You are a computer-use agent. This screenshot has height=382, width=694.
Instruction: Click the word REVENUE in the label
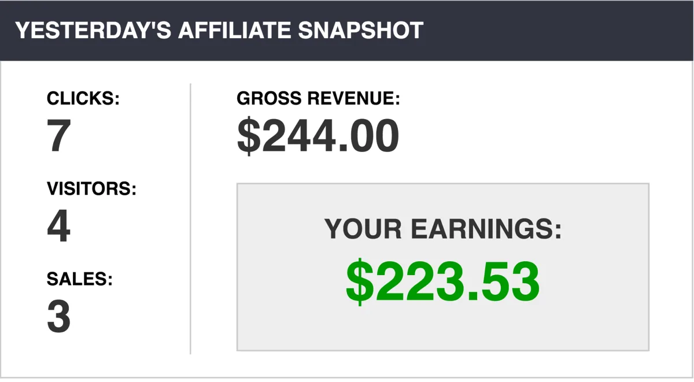click(353, 98)
